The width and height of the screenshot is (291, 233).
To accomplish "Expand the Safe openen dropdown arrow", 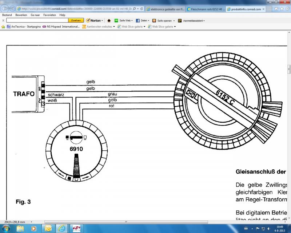I will click(174, 21).
